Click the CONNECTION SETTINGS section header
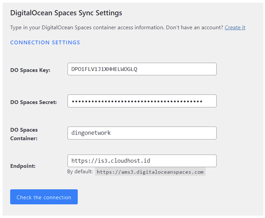The image size is (265, 218). click(45, 42)
